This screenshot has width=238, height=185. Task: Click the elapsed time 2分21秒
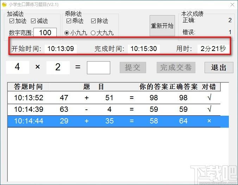click(213, 49)
